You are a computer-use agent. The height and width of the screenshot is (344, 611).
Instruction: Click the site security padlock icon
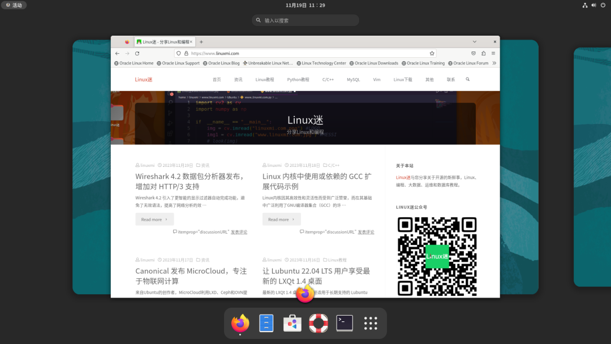[186, 53]
